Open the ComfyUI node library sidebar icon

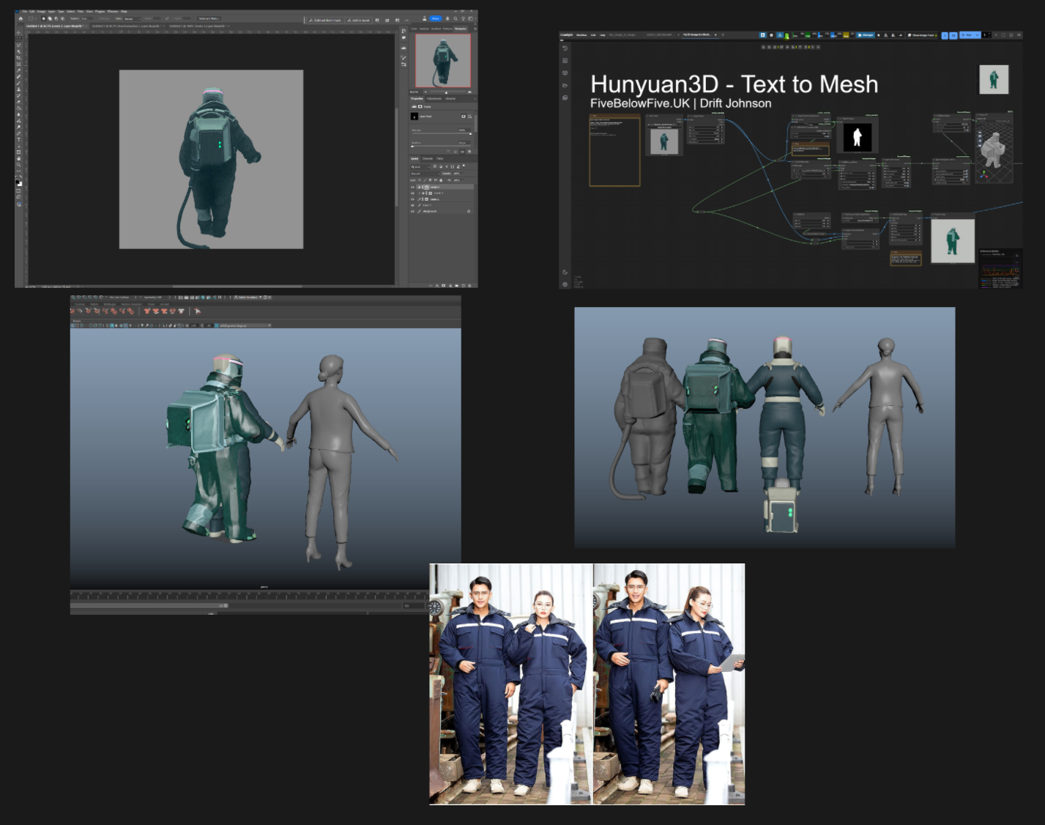click(x=565, y=61)
